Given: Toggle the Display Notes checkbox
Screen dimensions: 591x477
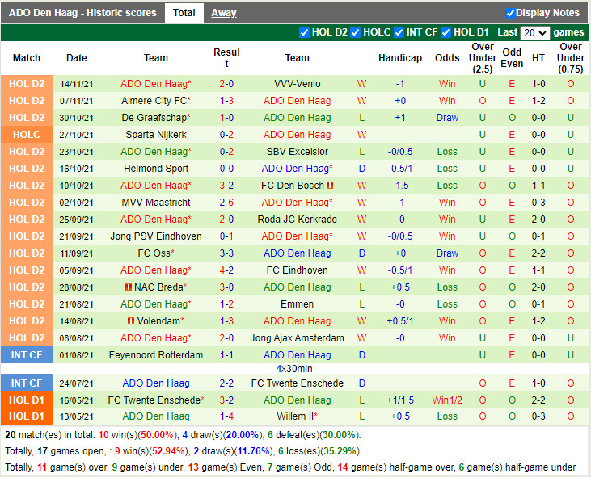Looking at the screenshot, I should point(510,13).
